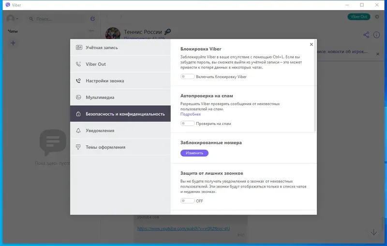Click the phone icon beside Viber Out
387x246 pixels.
pyautogui.click(x=78, y=64)
